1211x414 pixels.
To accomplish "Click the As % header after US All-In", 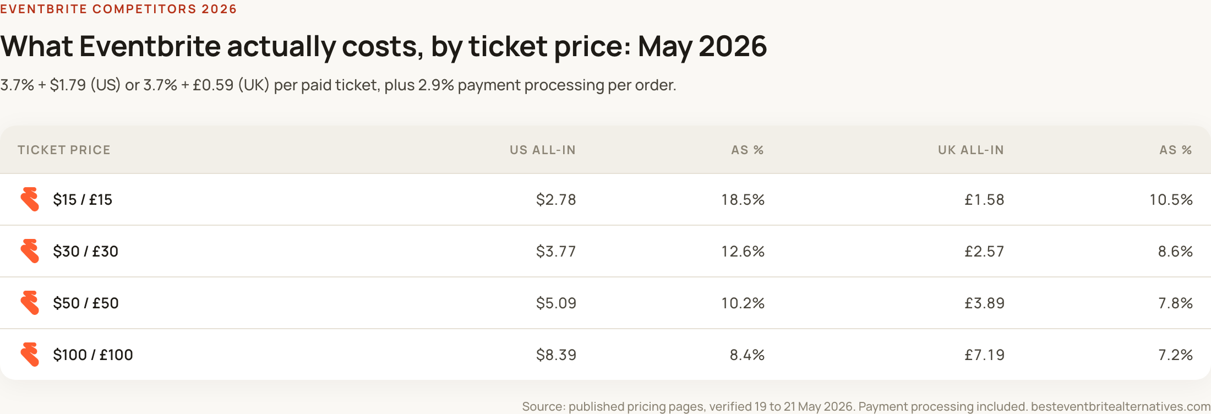I will [x=748, y=150].
